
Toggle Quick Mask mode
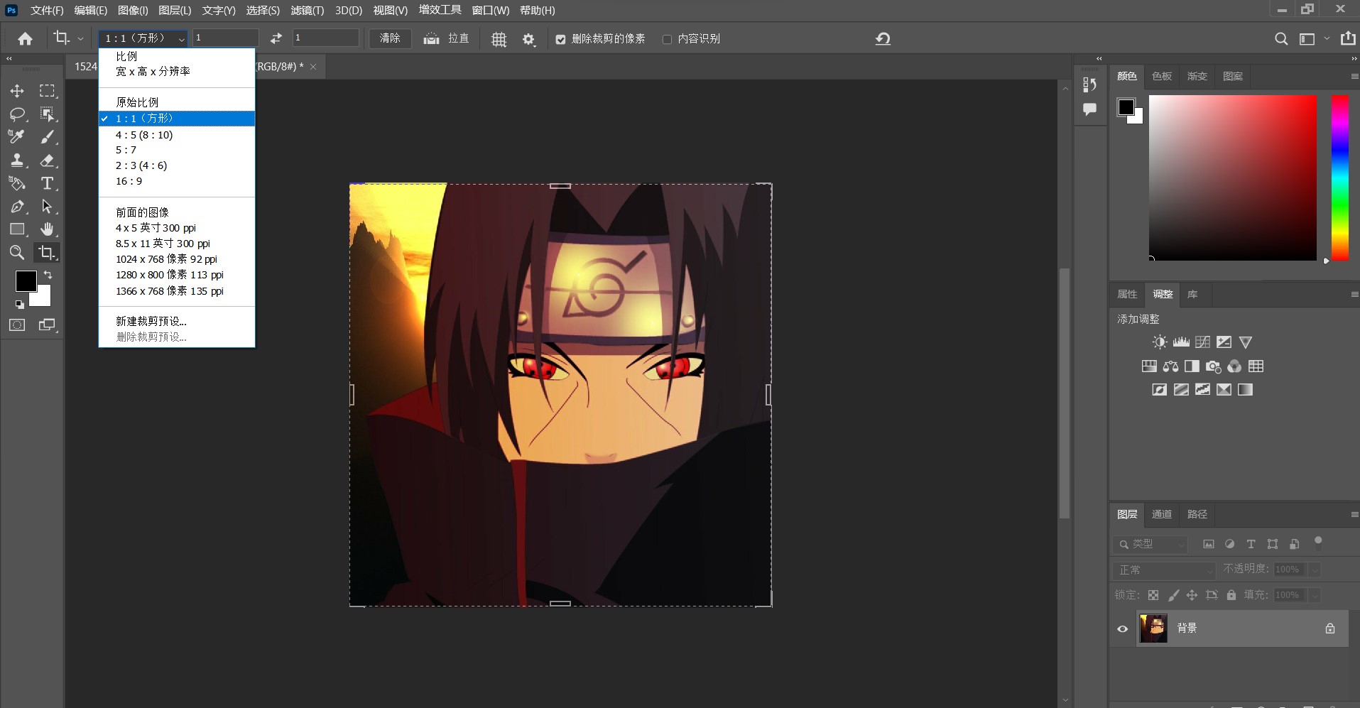click(x=17, y=325)
